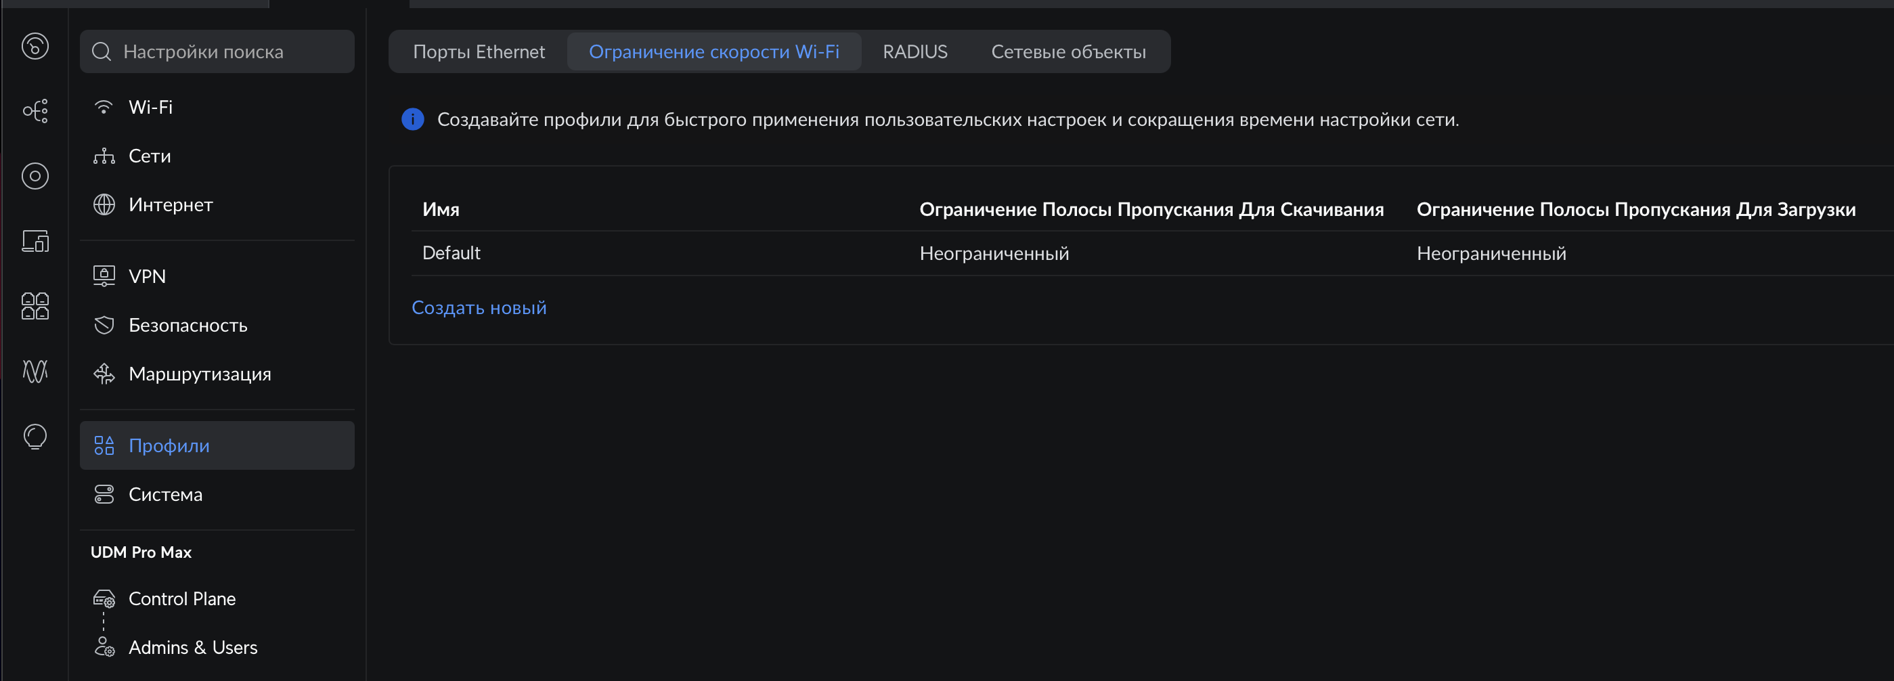The width and height of the screenshot is (1894, 681).
Task: Open Wi-Fi settings in the sidebar
Action: click(151, 108)
